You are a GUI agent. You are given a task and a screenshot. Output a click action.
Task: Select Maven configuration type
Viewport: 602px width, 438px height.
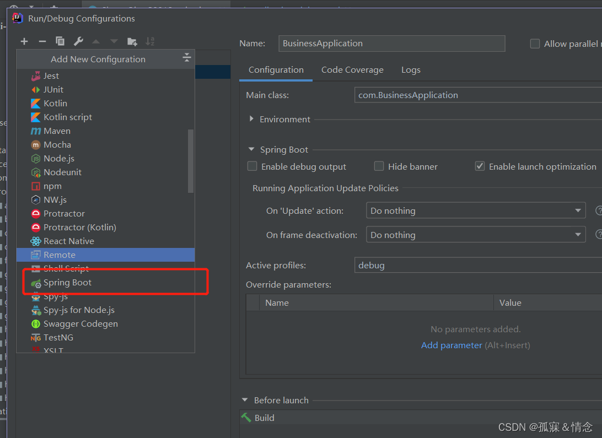pos(106,131)
